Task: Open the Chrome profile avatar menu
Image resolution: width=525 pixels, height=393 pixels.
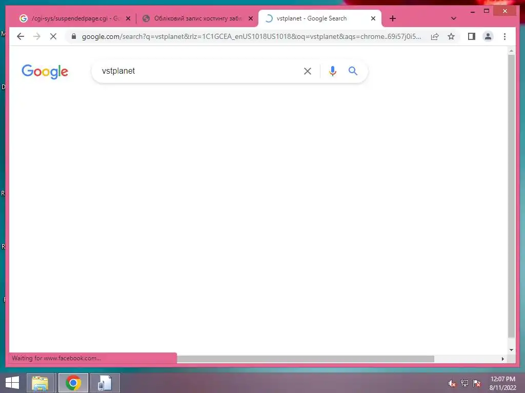Action: 488,36
